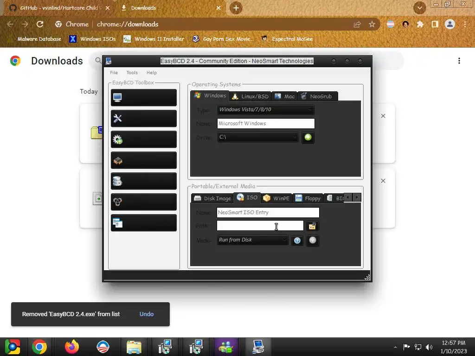Open BCD Backup/Repair via database icon button
Screen dimensions: 475x356
point(144,181)
